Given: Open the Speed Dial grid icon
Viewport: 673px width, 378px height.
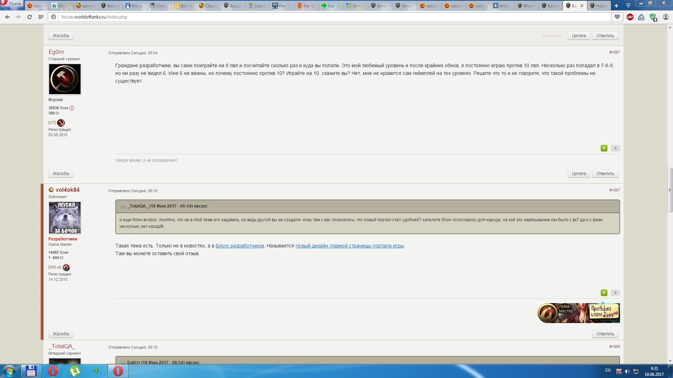Looking at the screenshot, I should pyautogui.click(x=41, y=17).
